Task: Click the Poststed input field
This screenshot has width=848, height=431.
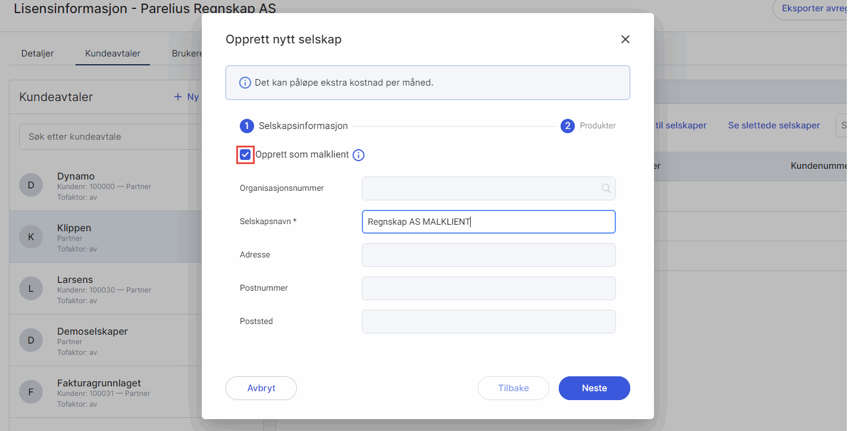Action: click(x=488, y=322)
